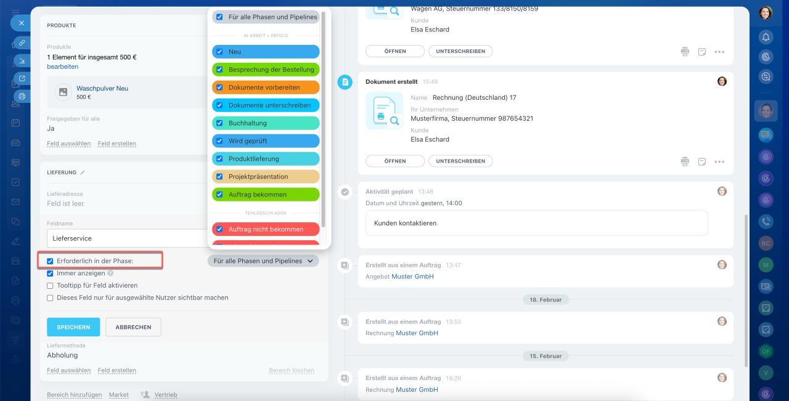Collapse the Für alle Phasen und Pipelines dropdown

[264, 261]
